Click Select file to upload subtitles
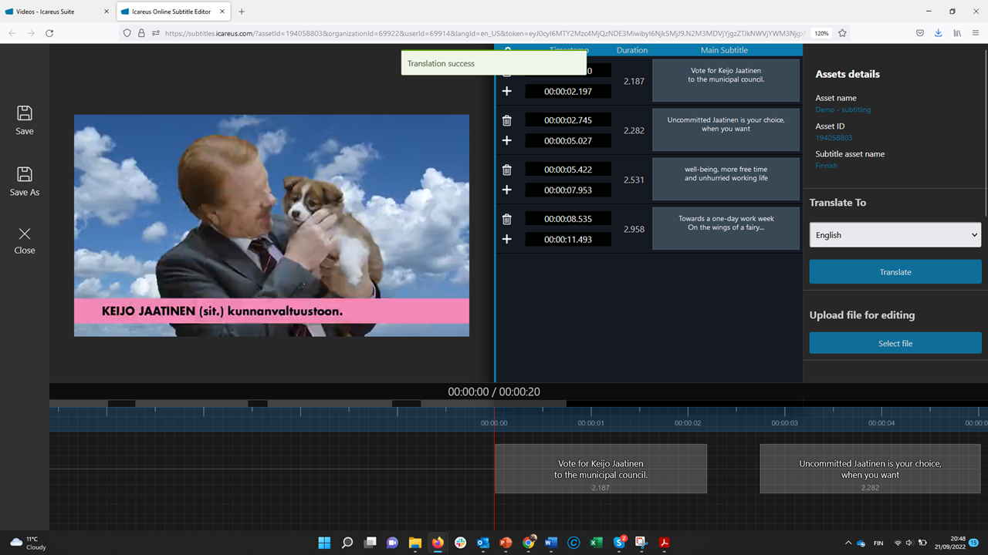The width and height of the screenshot is (988, 555). coord(895,343)
